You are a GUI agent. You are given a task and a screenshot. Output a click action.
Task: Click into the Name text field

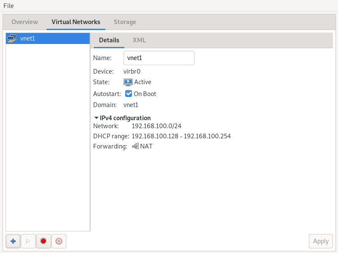click(x=159, y=58)
